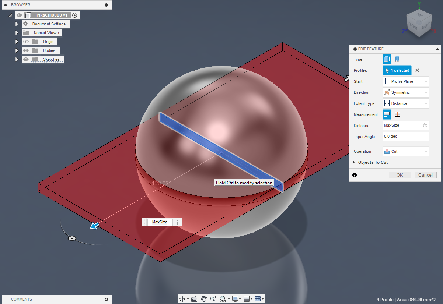Select the Zoom Window magnifier tool
The width and height of the screenshot is (443, 304).
coord(223,299)
